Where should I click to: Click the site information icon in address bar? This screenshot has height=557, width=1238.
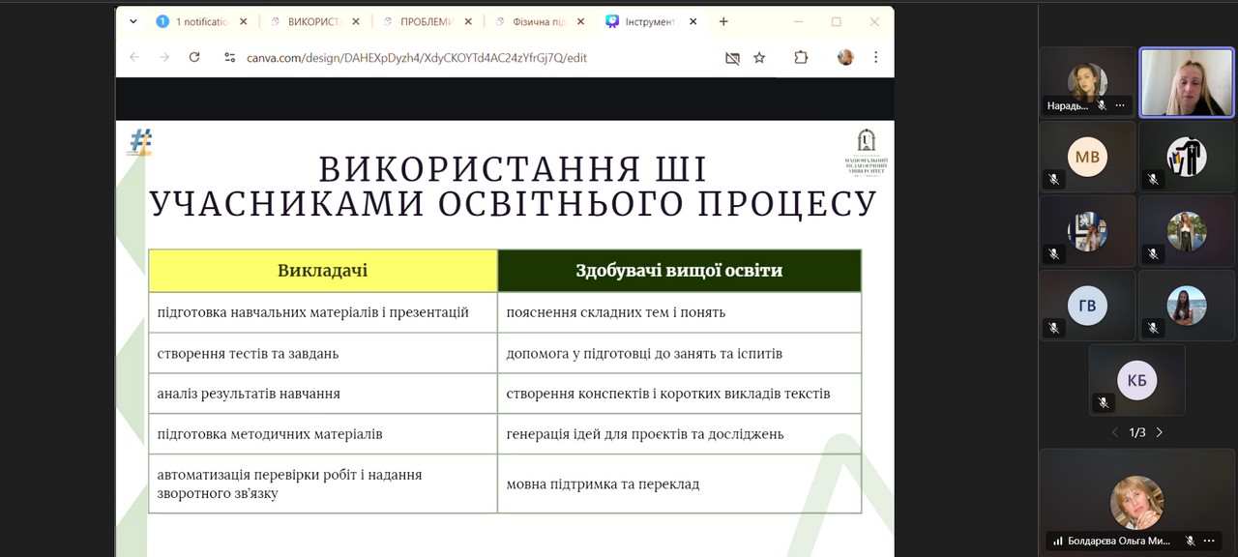pos(229,58)
